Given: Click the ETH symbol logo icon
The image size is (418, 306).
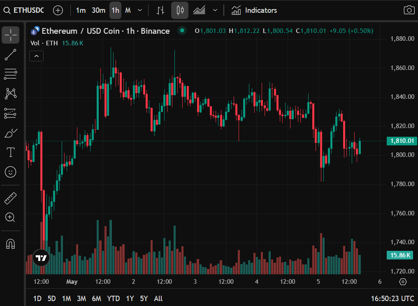Looking at the screenshot, I should coord(35,31).
